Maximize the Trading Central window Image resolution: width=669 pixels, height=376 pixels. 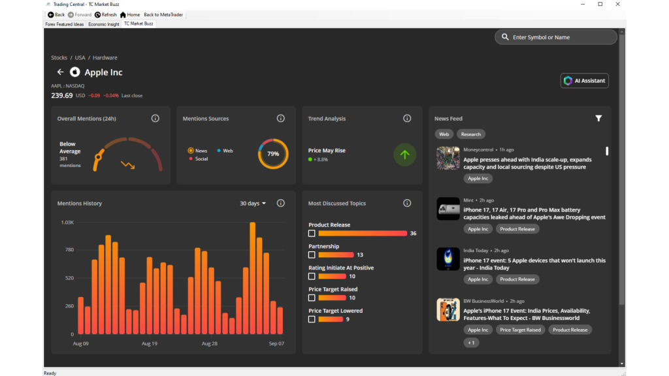pos(600,5)
